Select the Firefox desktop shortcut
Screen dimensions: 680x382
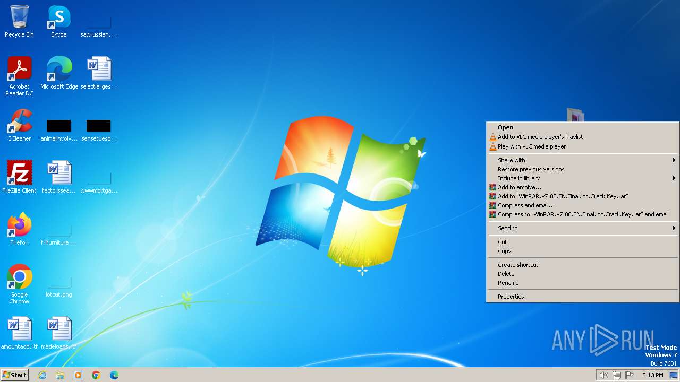pyautogui.click(x=19, y=229)
